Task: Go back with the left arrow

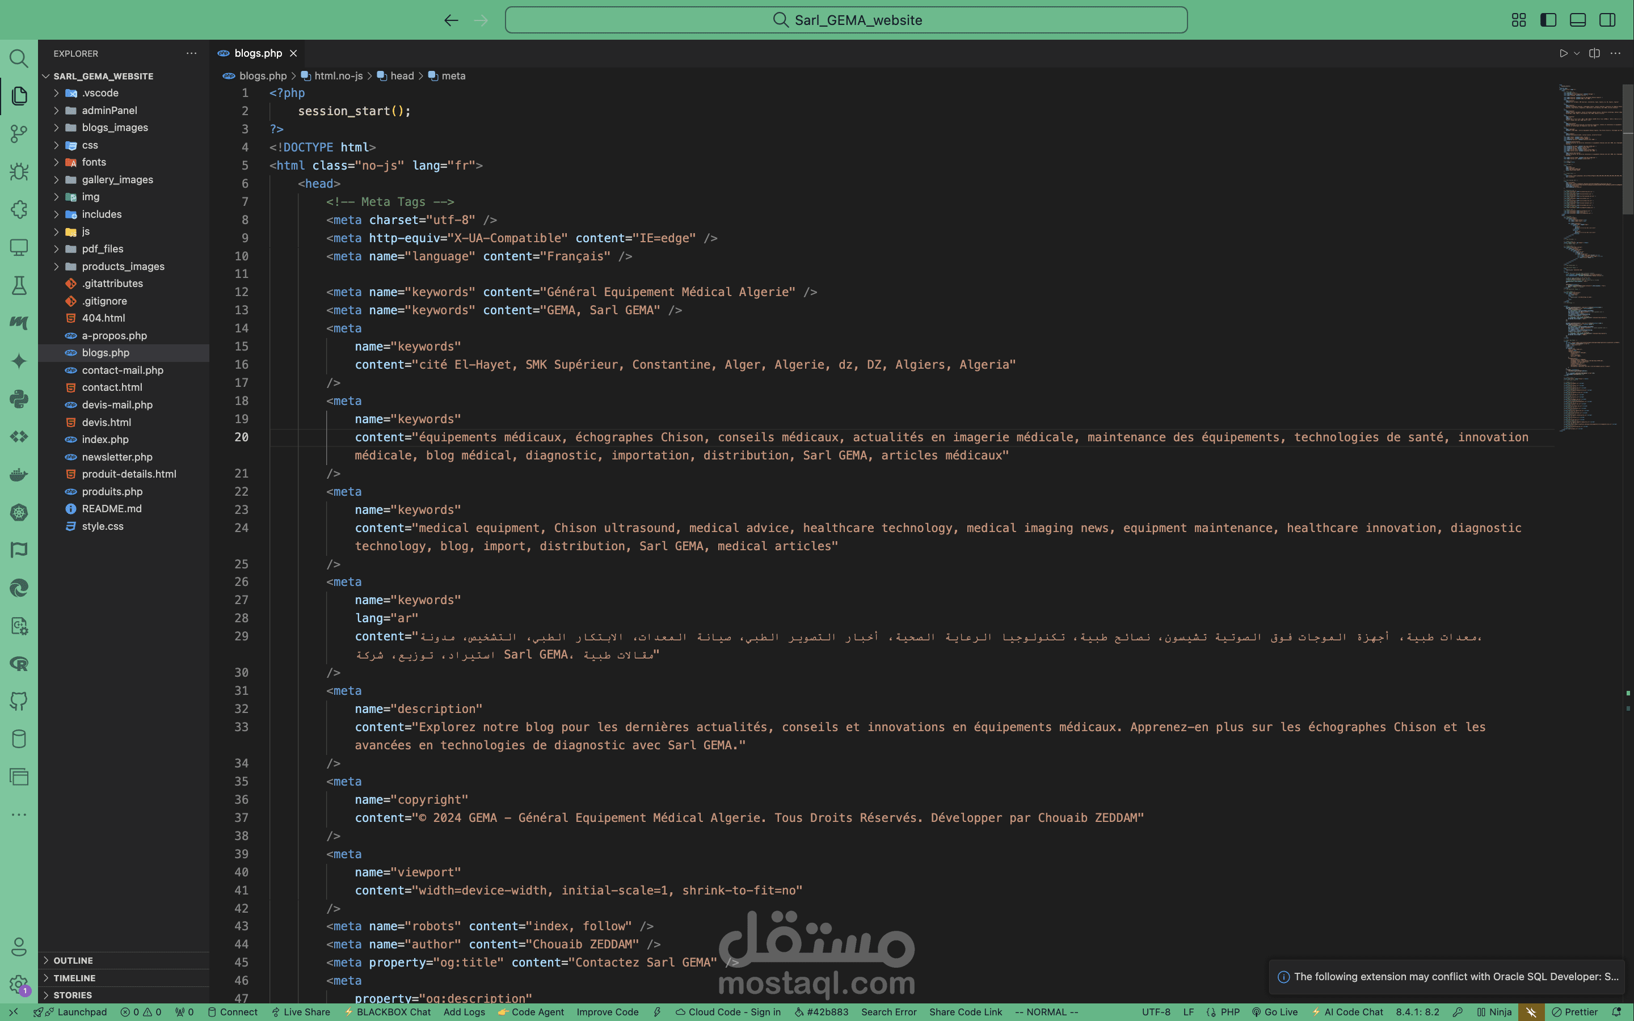Action: [451, 20]
